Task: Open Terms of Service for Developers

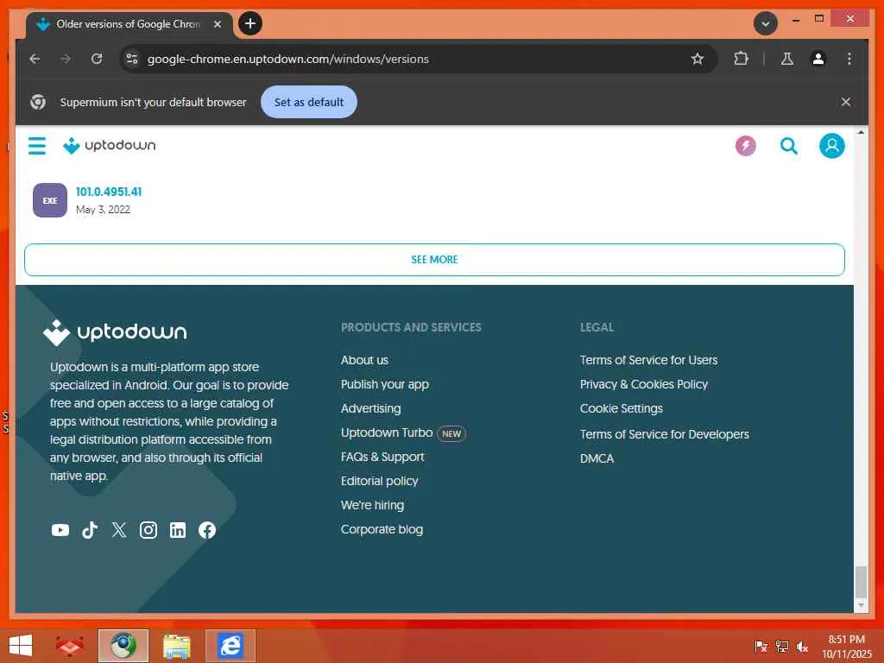Action: [x=664, y=435]
